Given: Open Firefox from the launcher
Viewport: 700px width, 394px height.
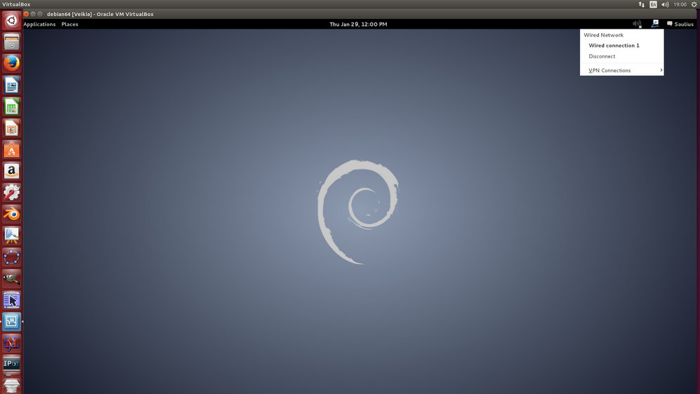Looking at the screenshot, I should pyautogui.click(x=11, y=64).
